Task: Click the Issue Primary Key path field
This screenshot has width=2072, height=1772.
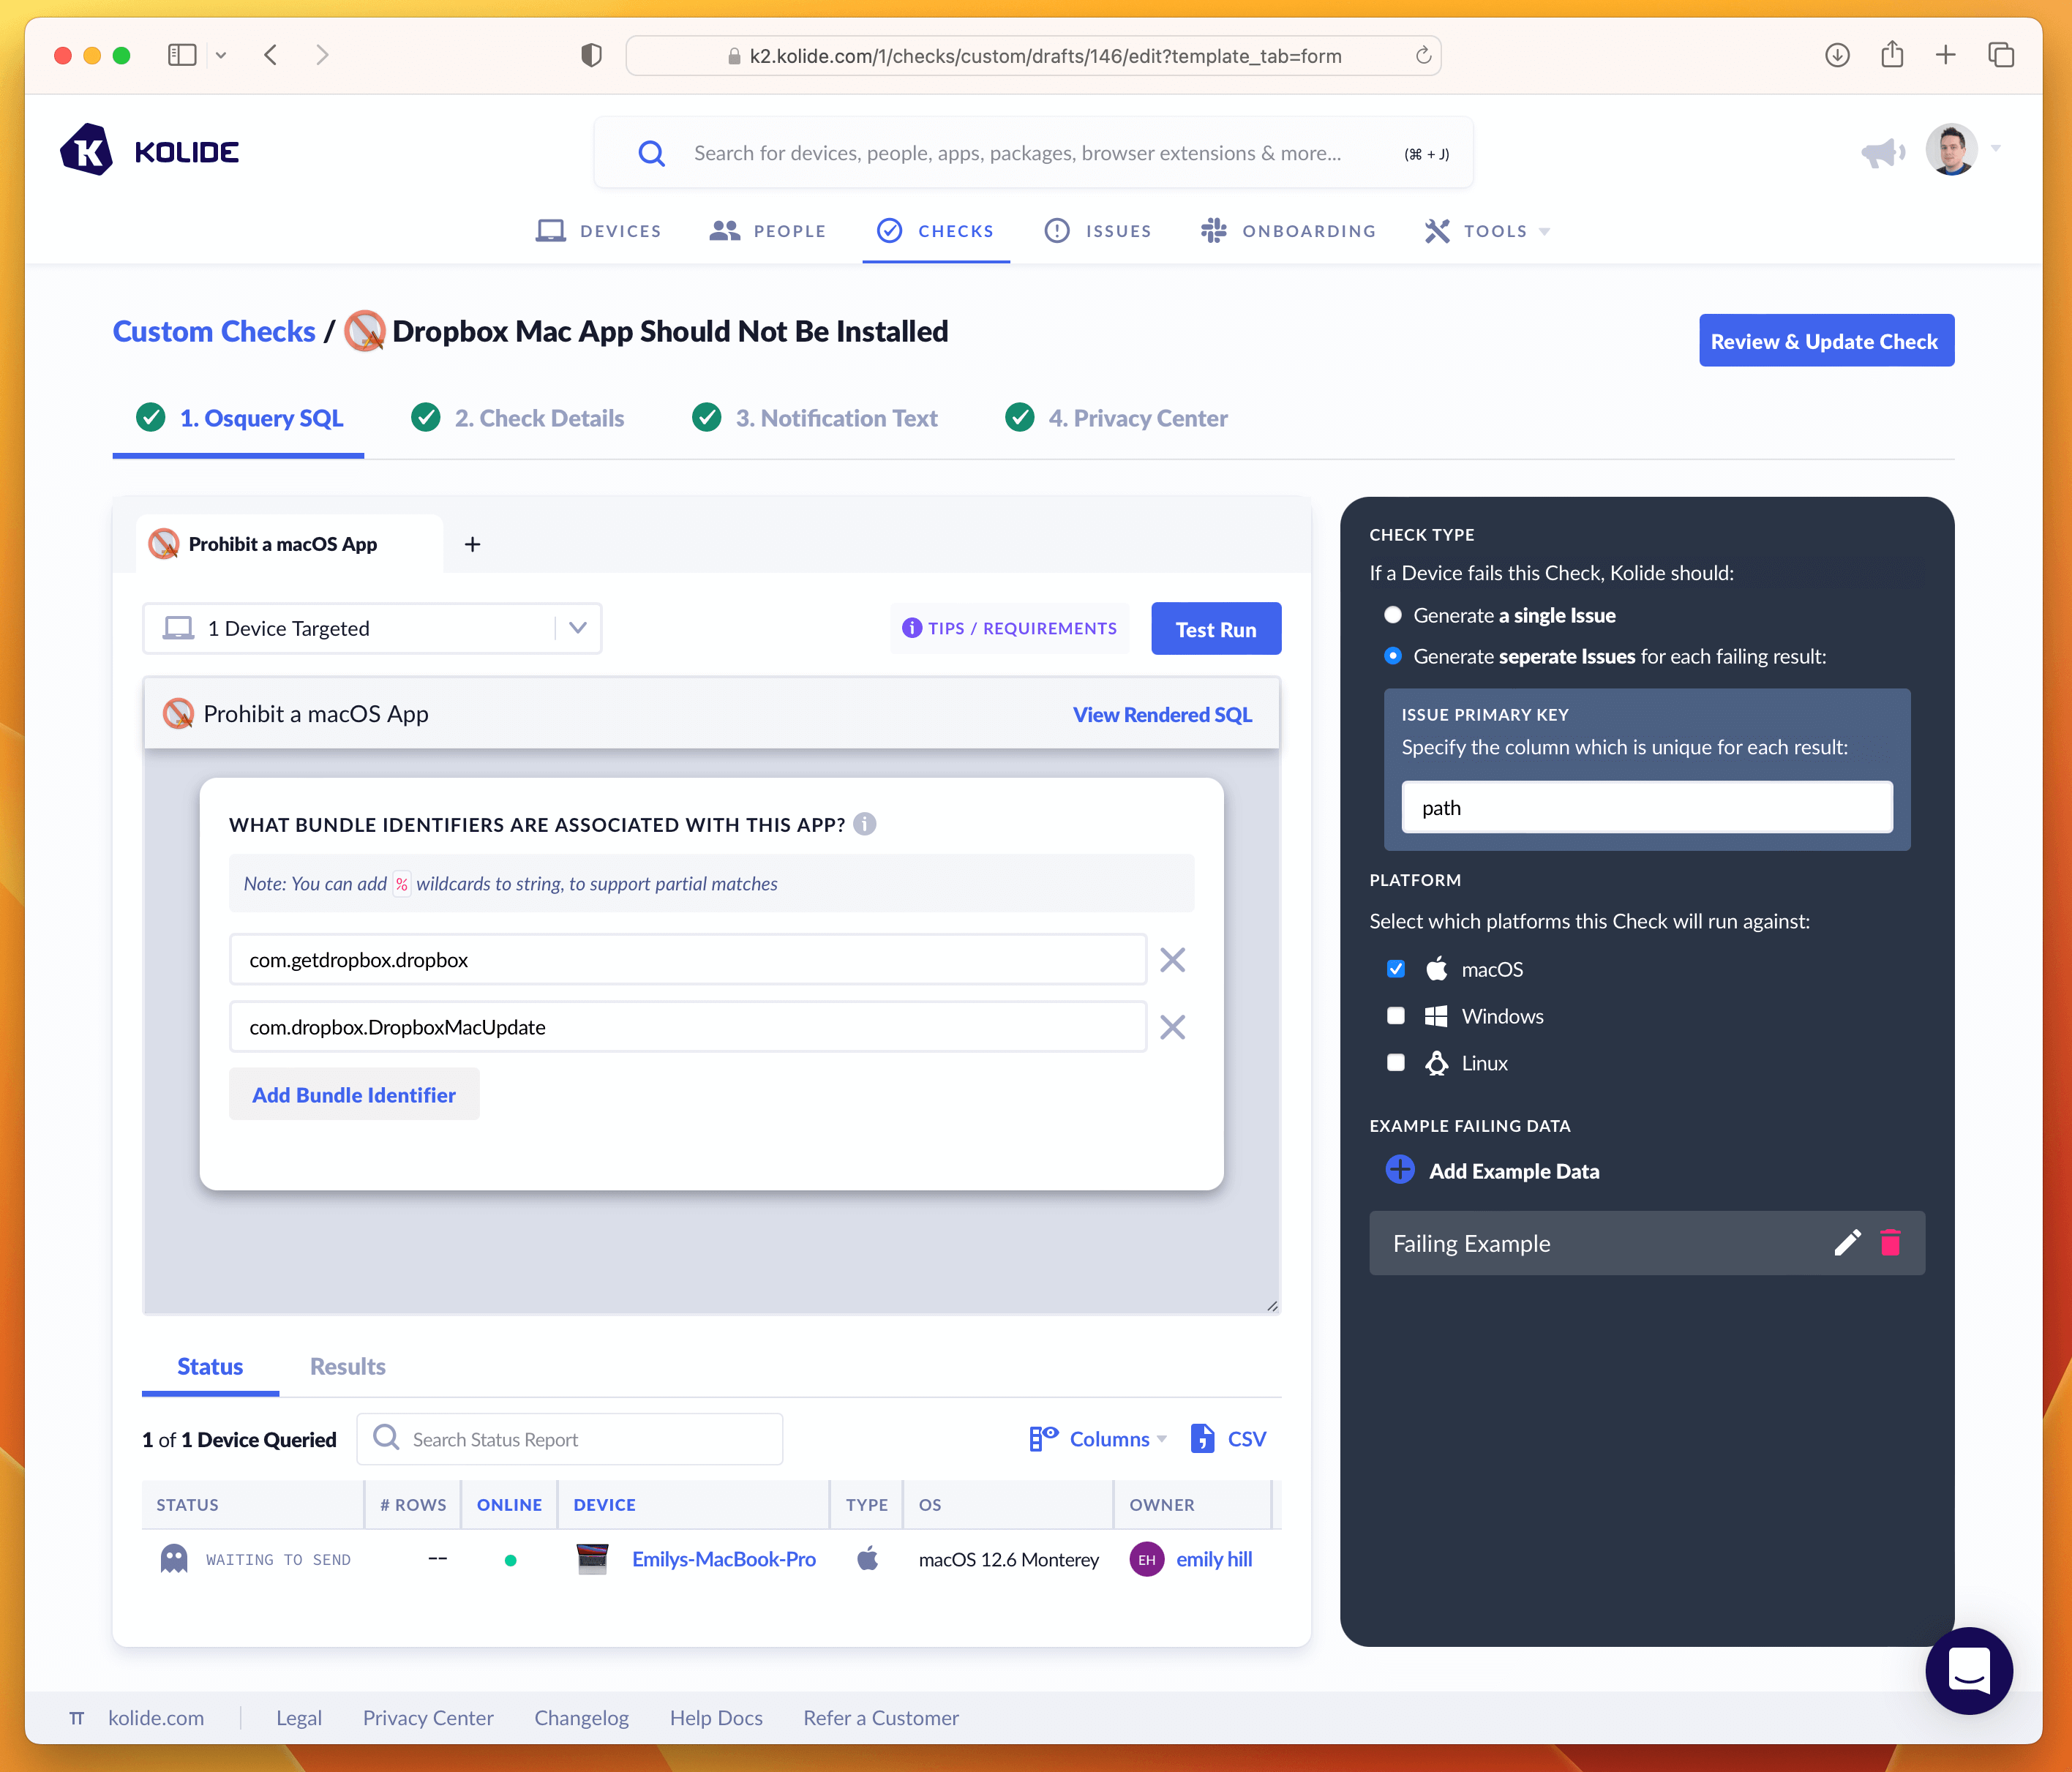Action: click(1646, 807)
